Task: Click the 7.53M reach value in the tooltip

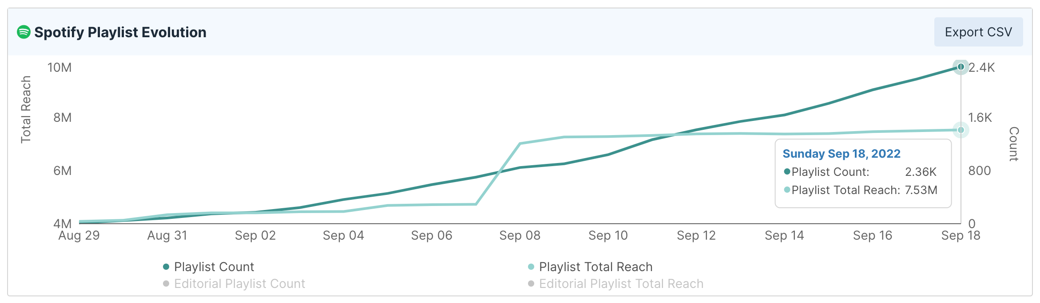Action: [921, 190]
